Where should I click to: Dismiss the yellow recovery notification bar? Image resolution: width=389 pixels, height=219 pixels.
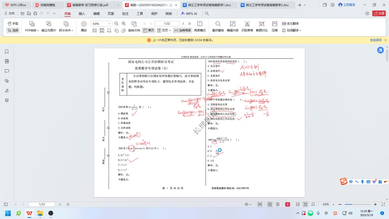coord(386,40)
